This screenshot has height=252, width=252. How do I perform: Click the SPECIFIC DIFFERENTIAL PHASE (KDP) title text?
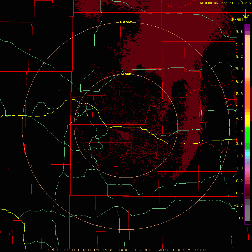tap(90, 250)
